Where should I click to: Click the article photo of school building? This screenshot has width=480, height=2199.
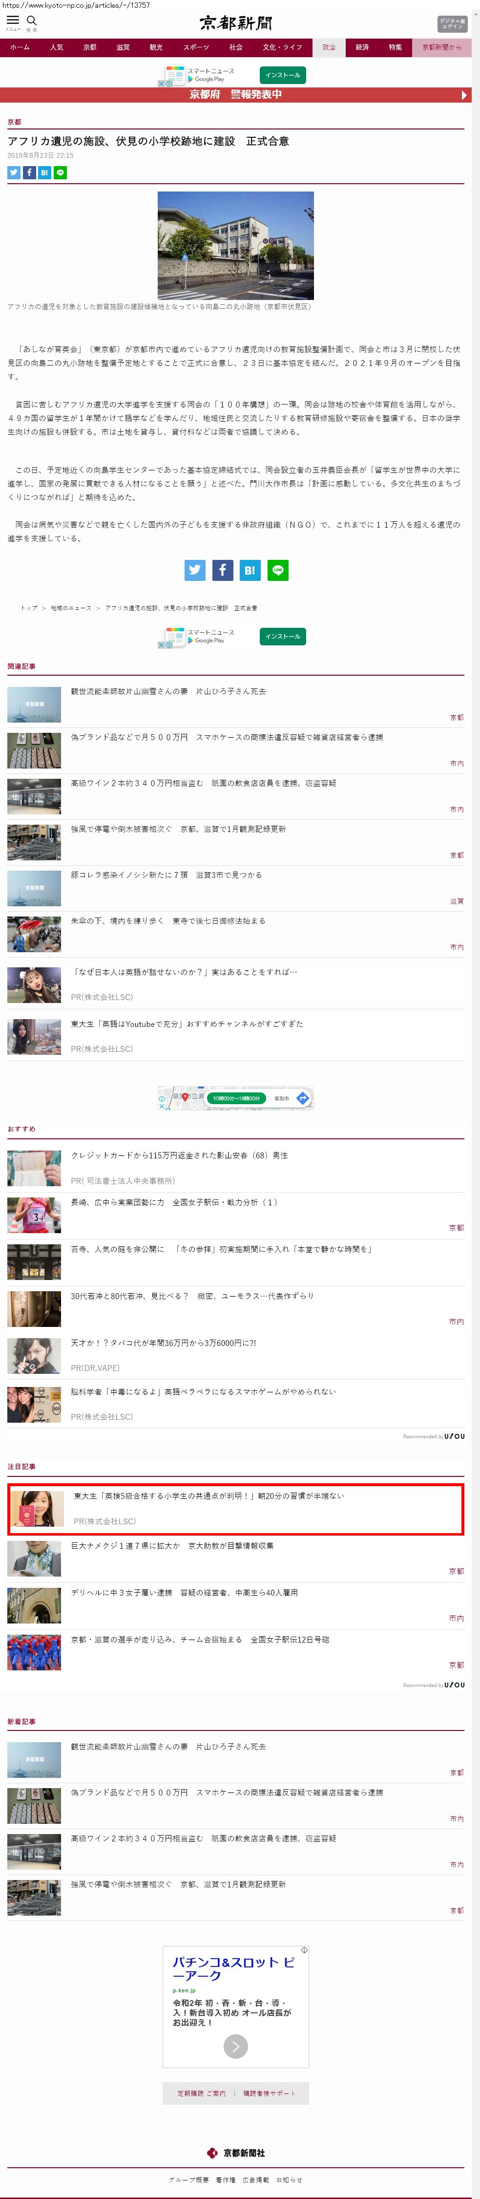click(x=235, y=245)
